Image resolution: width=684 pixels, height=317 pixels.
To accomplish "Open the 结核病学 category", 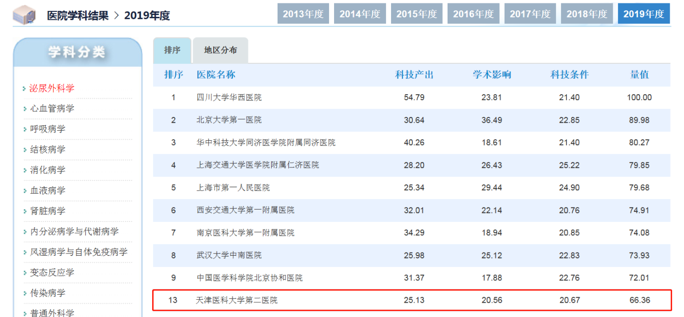I will 48,150.
